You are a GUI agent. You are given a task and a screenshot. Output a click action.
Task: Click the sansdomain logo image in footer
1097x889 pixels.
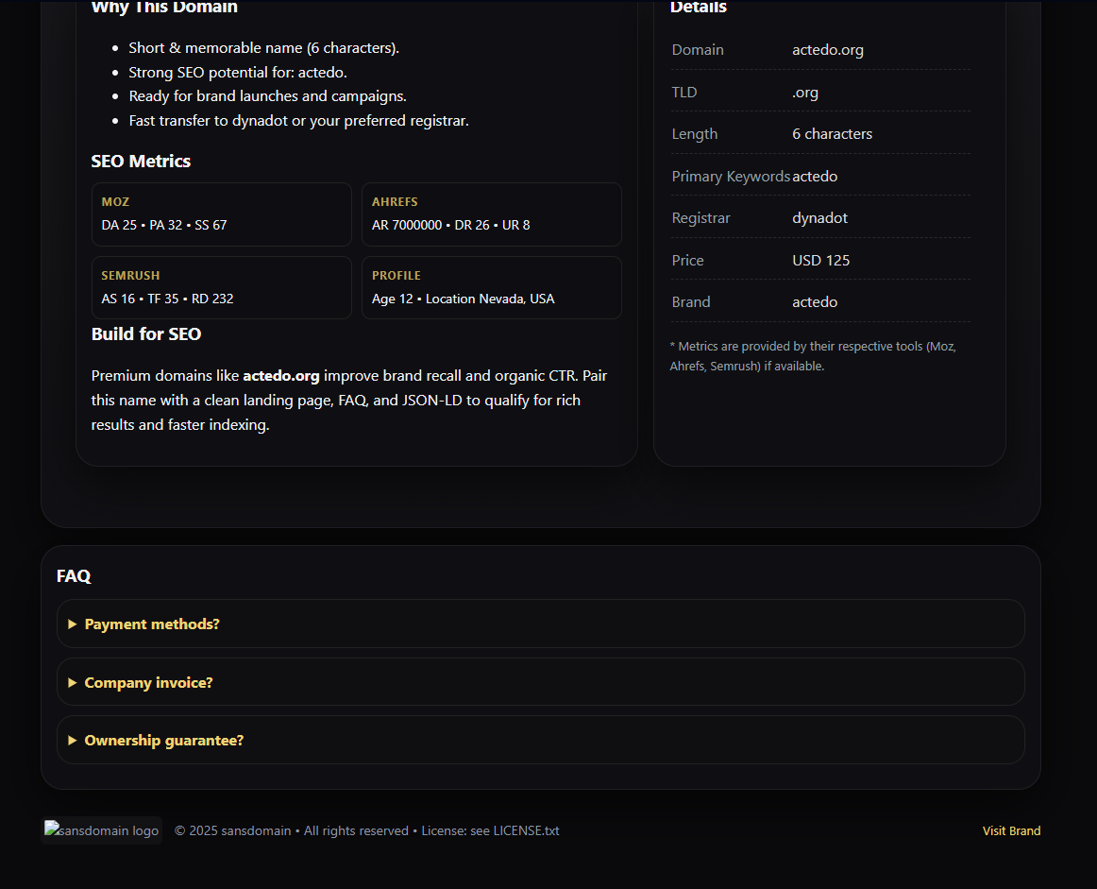point(102,830)
